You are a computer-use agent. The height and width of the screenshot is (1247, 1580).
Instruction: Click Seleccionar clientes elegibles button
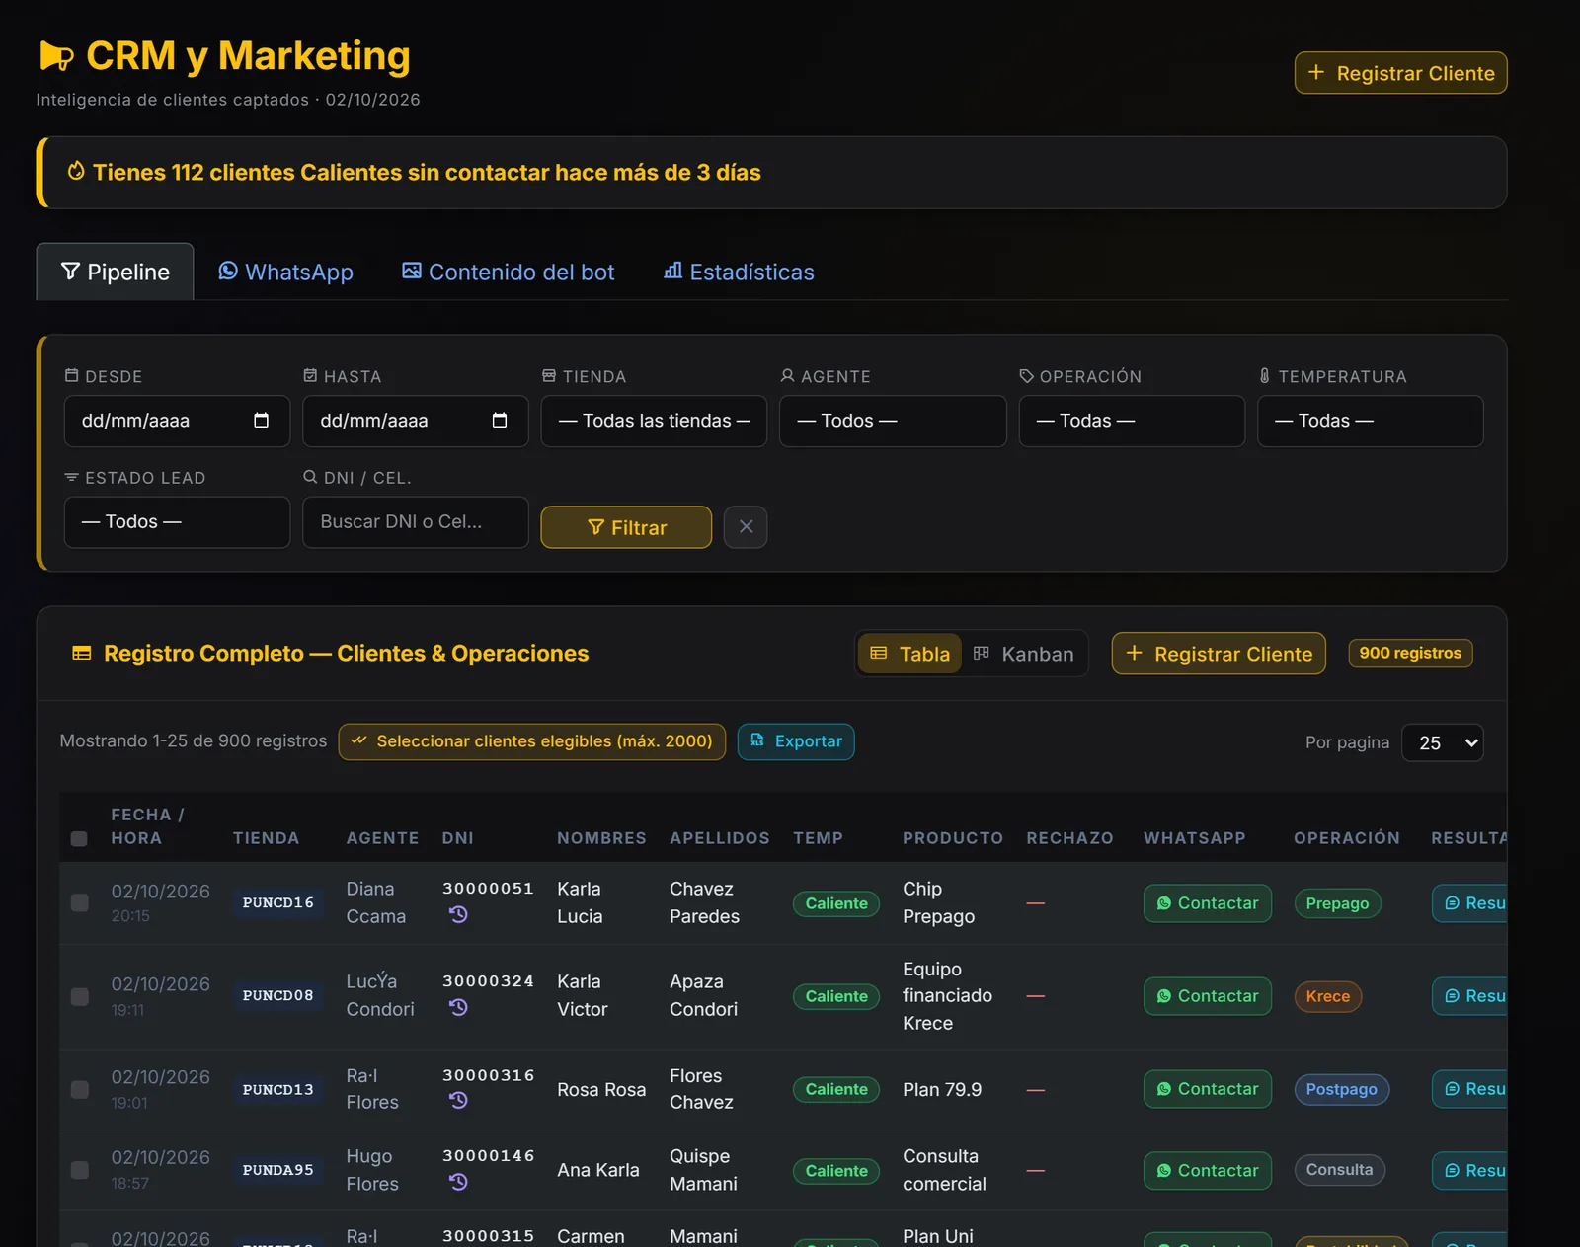(x=532, y=741)
